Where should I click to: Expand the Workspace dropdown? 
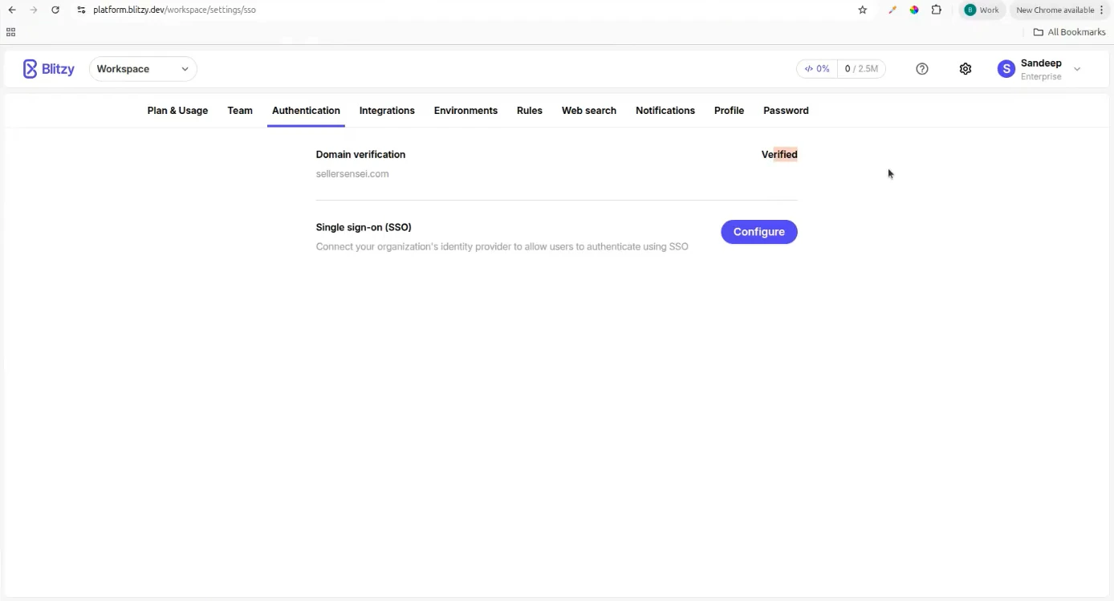coord(143,69)
